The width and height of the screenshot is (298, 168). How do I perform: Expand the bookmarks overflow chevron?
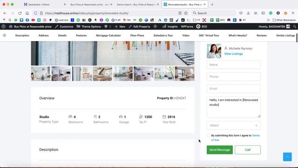pyautogui.click(x=268, y=20)
